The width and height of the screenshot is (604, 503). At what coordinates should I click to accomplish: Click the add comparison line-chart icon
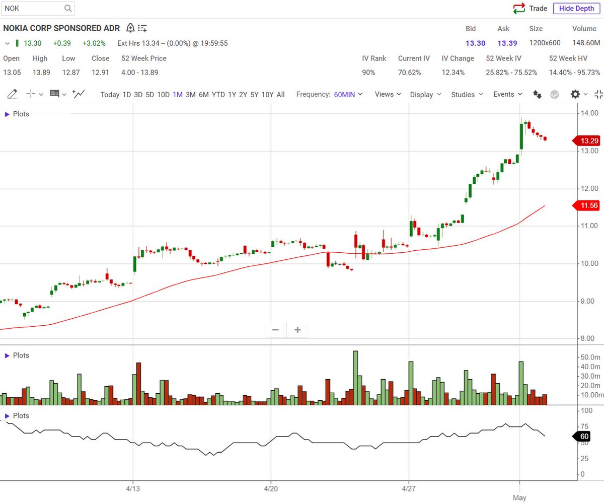coord(79,94)
